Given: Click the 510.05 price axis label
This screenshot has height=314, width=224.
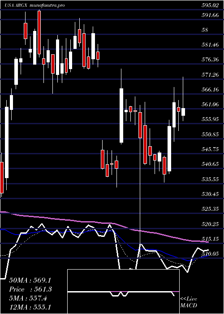Looking at the screenshot, I should [x=210, y=254].
